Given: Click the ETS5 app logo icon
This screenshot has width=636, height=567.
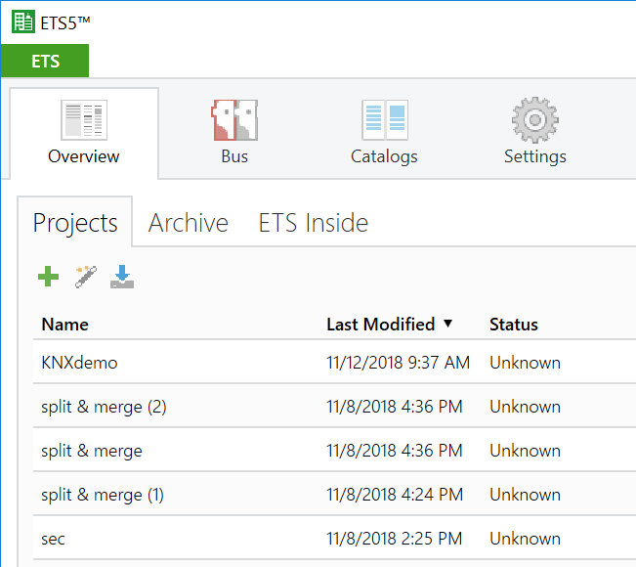Looking at the screenshot, I should [x=23, y=22].
